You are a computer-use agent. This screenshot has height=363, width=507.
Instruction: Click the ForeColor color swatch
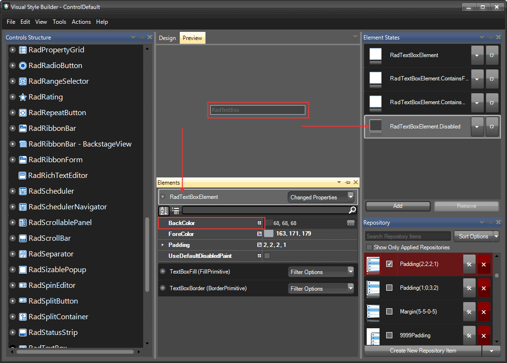pos(268,234)
